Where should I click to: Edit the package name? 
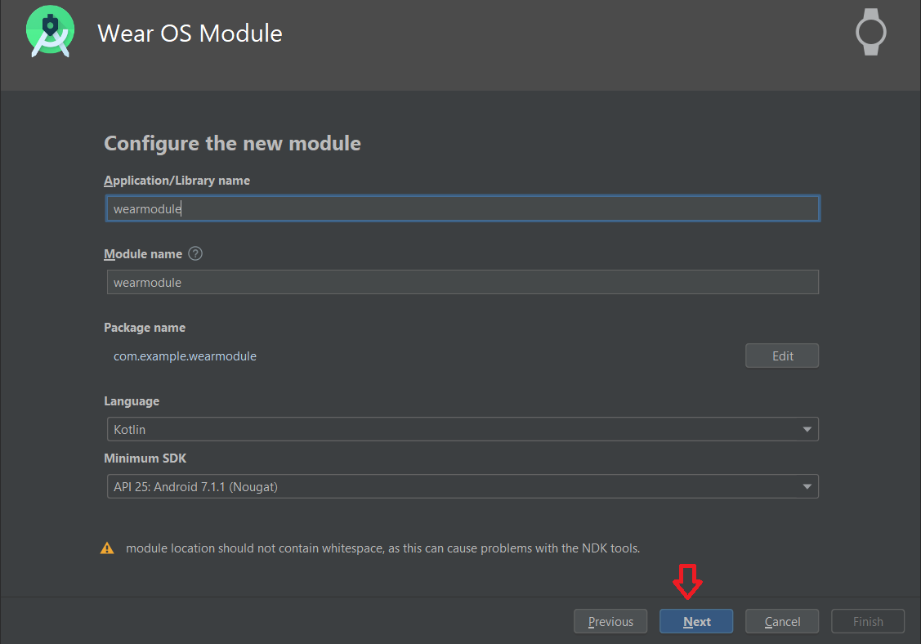click(x=781, y=356)
